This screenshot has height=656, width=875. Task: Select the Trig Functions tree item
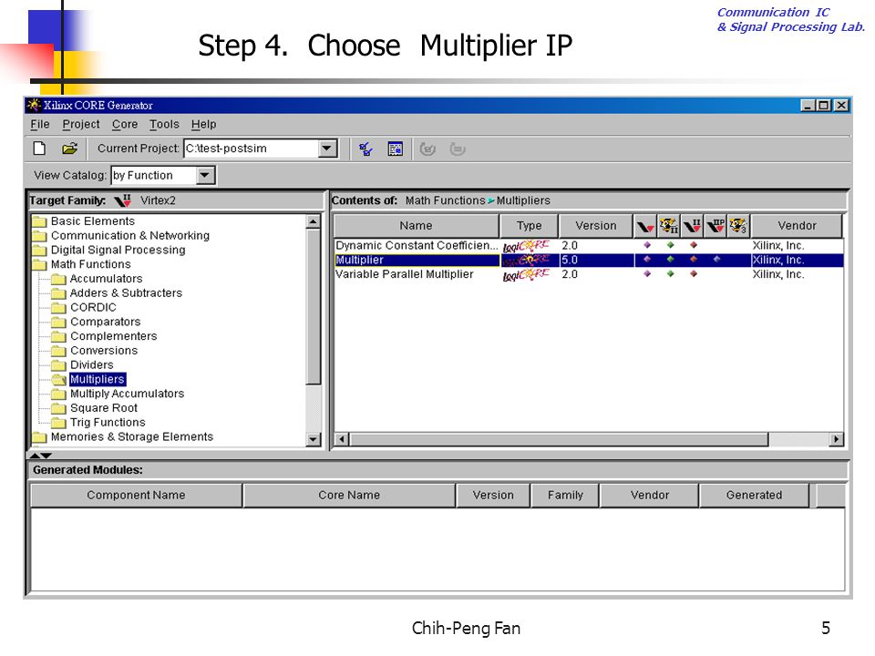108,423
